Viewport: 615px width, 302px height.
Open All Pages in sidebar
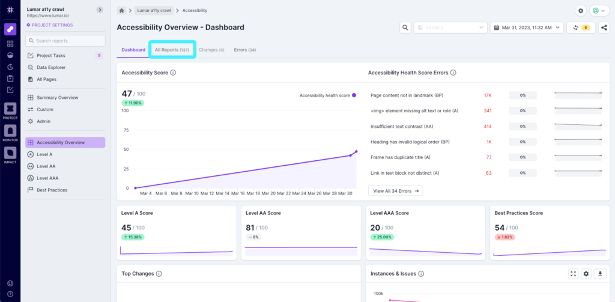click(65, 79)
